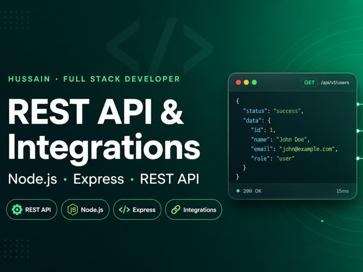Click the "email": "john@example.com" JSON line
Screen dimensions: 363x272
[x=294, y=149]
